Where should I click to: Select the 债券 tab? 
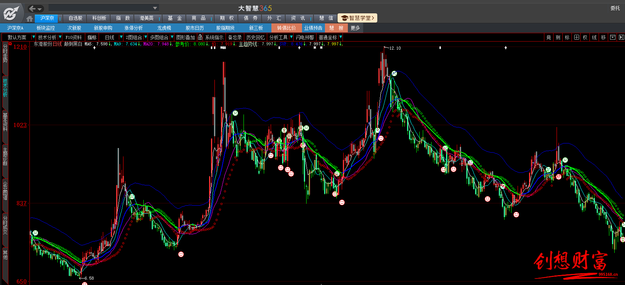pos(250,18)
